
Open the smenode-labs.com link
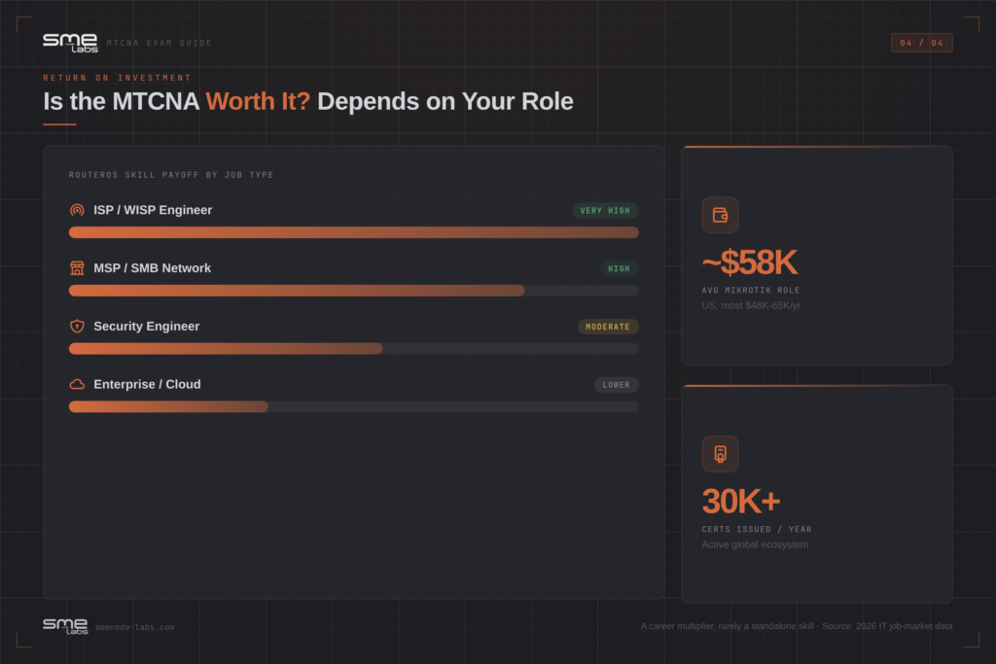[x=134, y=627]
